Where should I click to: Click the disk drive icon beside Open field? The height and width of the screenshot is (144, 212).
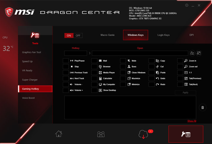tap(199, 53)
